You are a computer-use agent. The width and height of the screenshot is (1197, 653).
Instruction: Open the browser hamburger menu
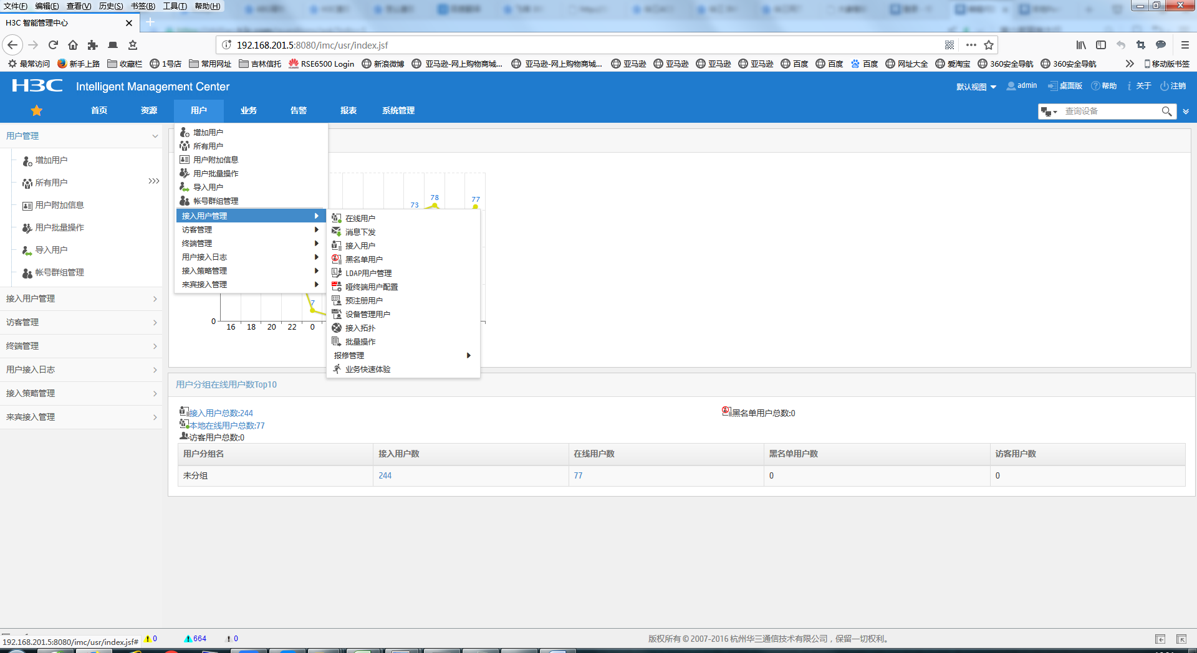(x=1185, y=45)
